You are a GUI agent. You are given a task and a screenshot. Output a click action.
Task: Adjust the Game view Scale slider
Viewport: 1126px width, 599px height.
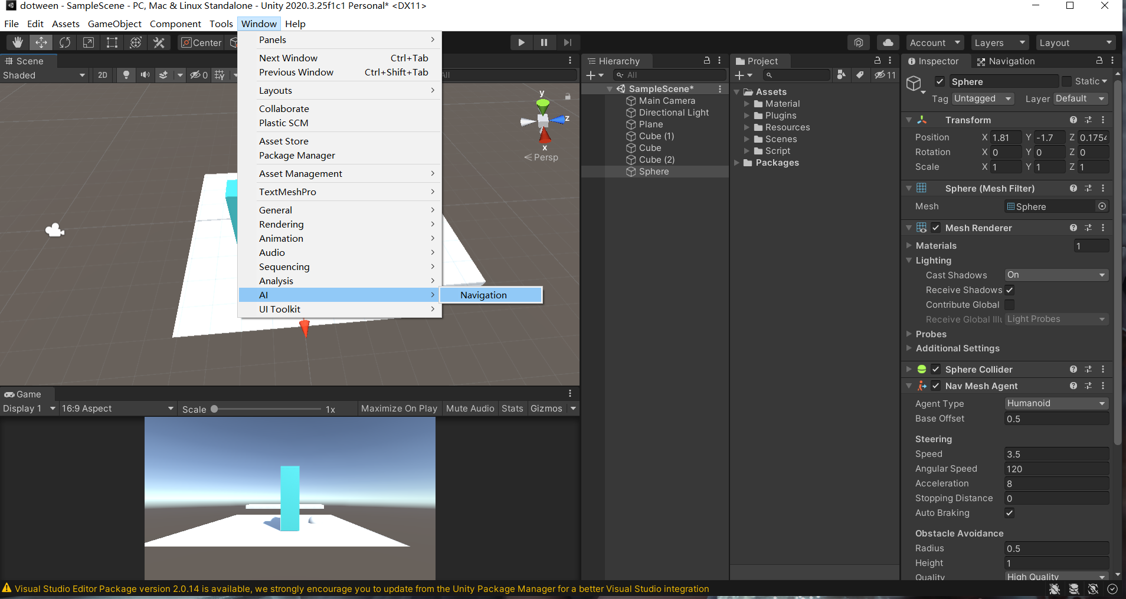[x=267, y=409]
